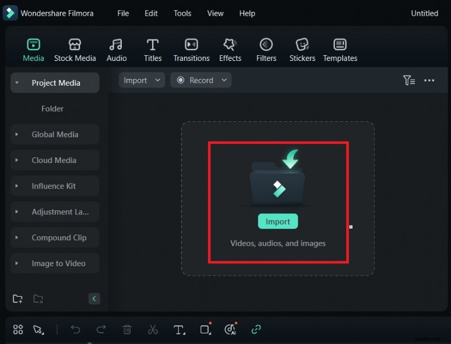Image resolution: width=451 pixels, height=344 pixels.
Task: Select the AI voice tool icon
Action: click(x=230, y=330)
